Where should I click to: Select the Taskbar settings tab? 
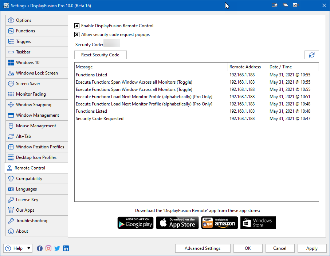tap(37, 52)
